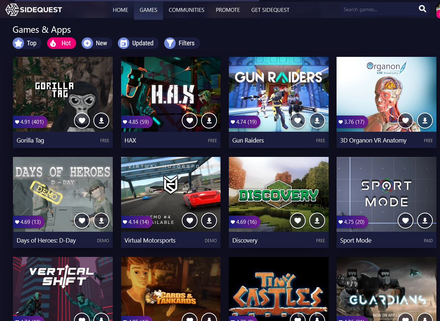Go to Get SideQuest page
The width and height of the screenshot is (440, 321).
(x=270, y=10)
